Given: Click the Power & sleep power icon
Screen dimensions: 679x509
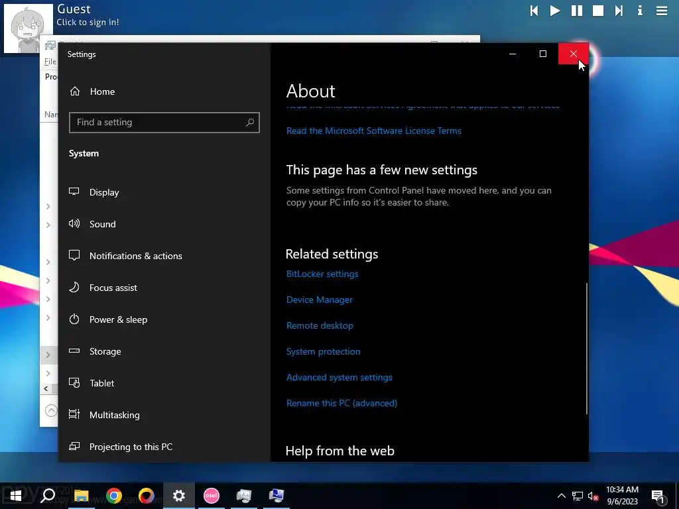Looking at the screenshot, I should click(74, 319).
